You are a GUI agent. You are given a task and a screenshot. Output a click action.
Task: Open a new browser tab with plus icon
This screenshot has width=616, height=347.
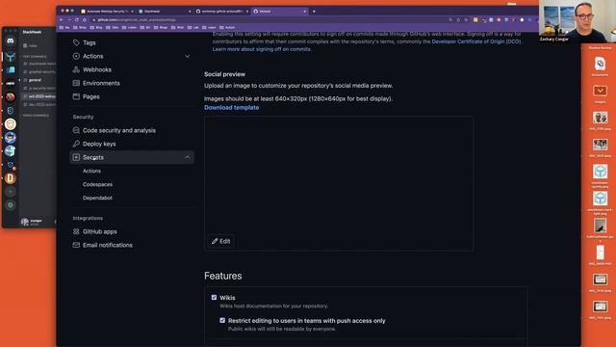click(x=314, y=12)
